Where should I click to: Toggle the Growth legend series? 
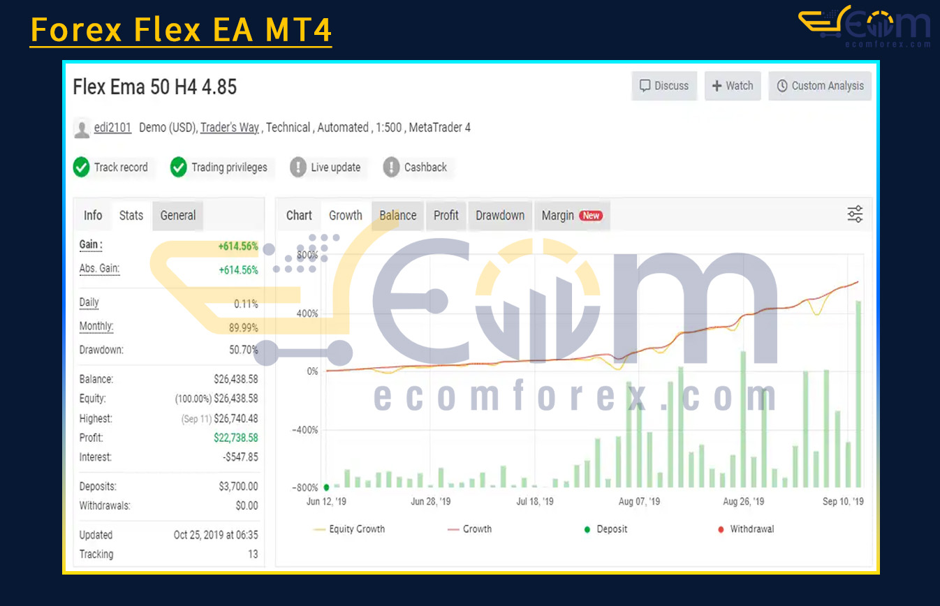click(x=469, y=529)
